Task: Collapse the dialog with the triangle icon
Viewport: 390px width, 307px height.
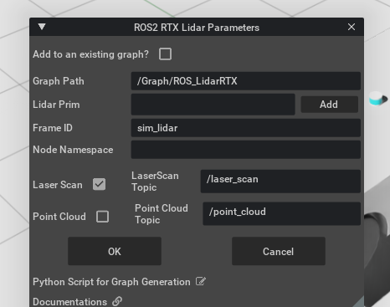Action: pos(42,27)
